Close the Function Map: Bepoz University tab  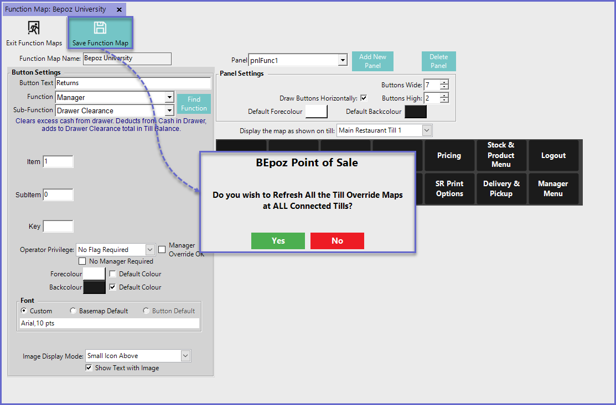(119, 9)
